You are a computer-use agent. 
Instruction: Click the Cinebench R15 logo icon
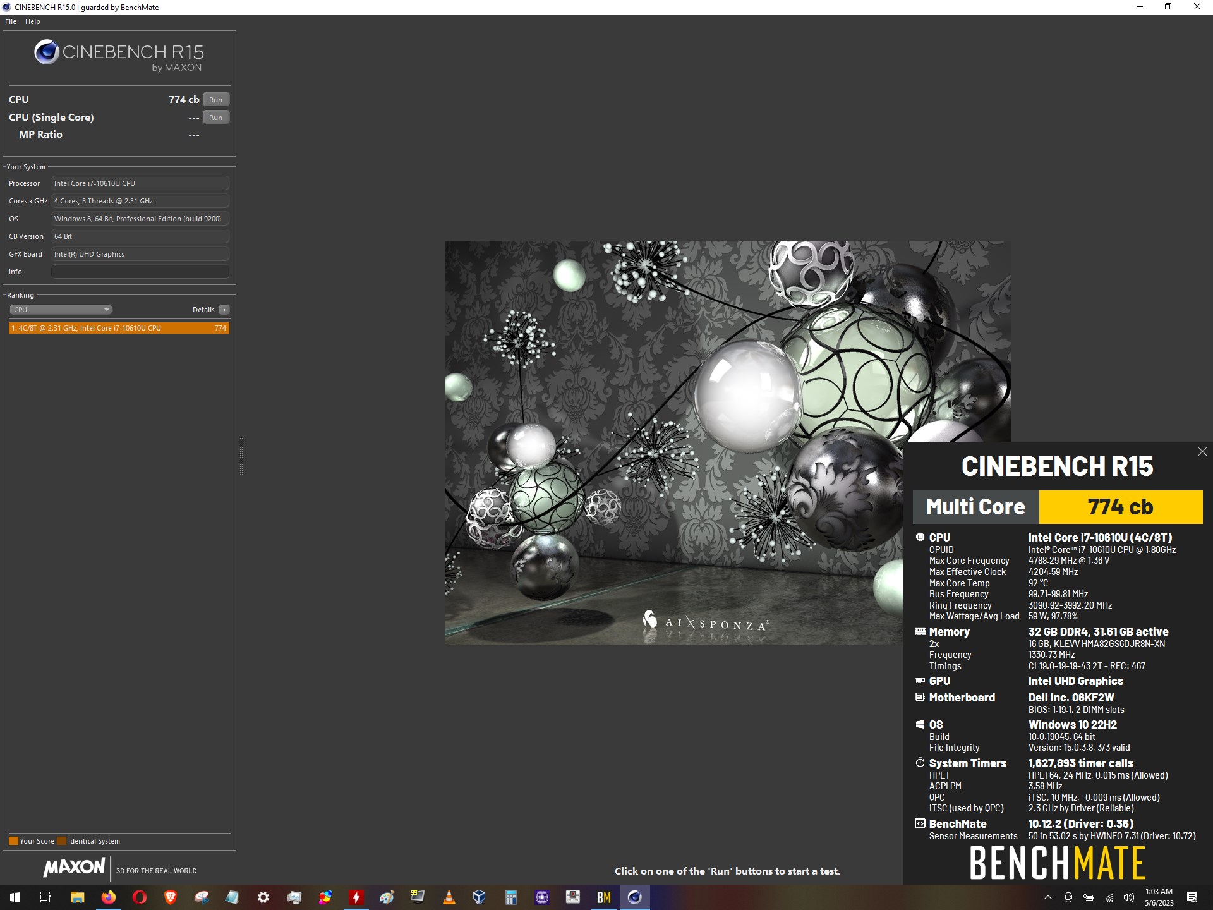coord(47,52)
